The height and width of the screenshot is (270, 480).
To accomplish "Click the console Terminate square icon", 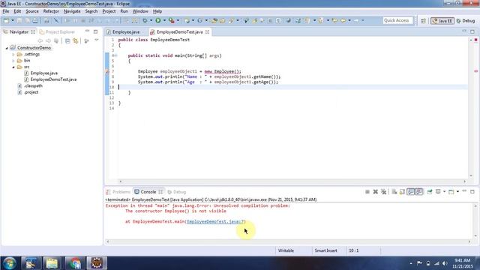I will 367,192.
